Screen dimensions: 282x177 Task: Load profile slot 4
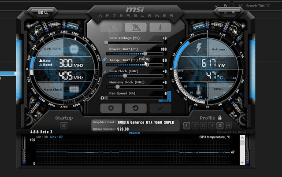(211, 126)
